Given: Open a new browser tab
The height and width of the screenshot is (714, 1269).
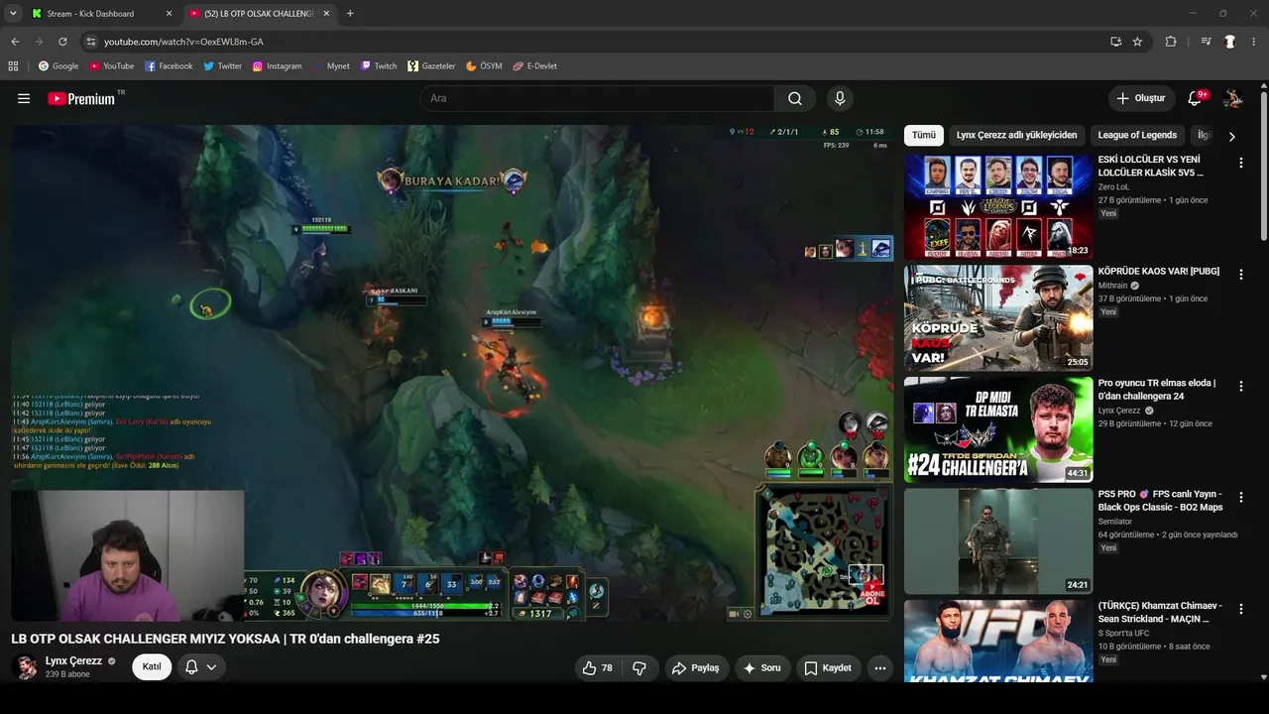Looking at the screenshot, I should 350,14.
